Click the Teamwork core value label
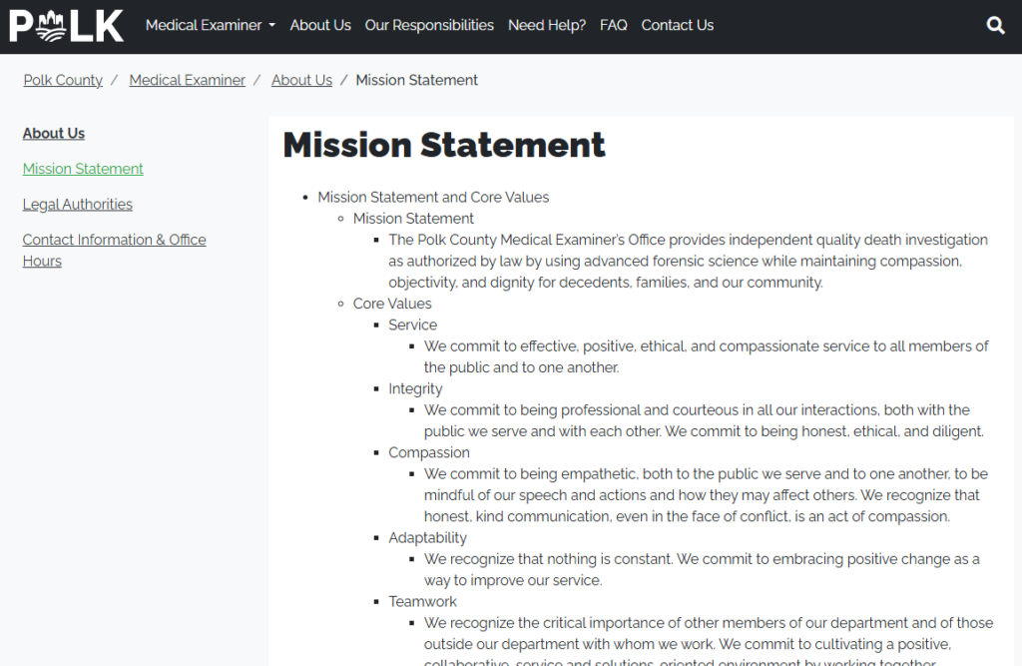The height and width of the screenshot is (666, 1022). [422, 602]
